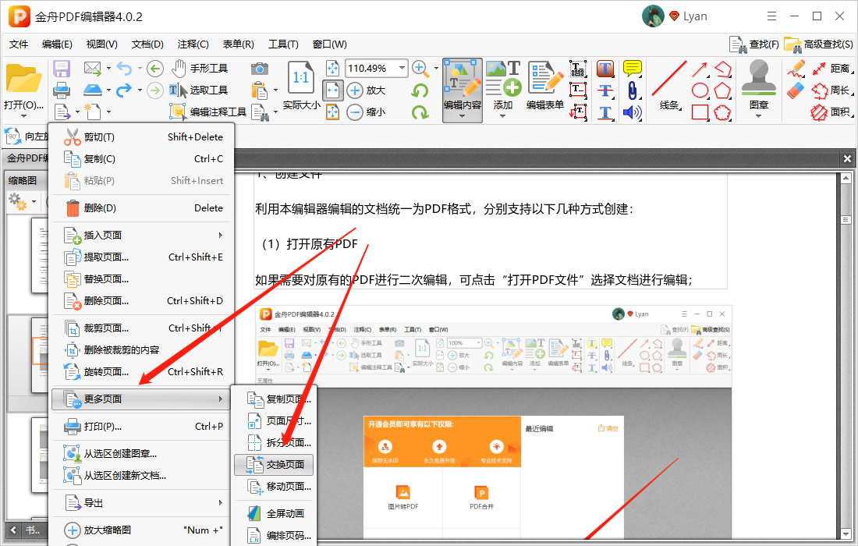Choose the Edit Annotation tool (编辑注释工具)
858x546 pixels.
click(x=208, y=112)
